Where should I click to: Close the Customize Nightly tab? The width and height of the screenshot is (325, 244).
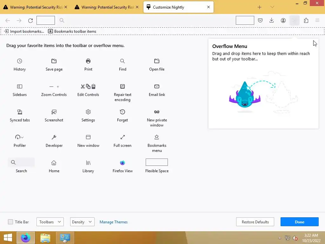[x=209, y=7]
